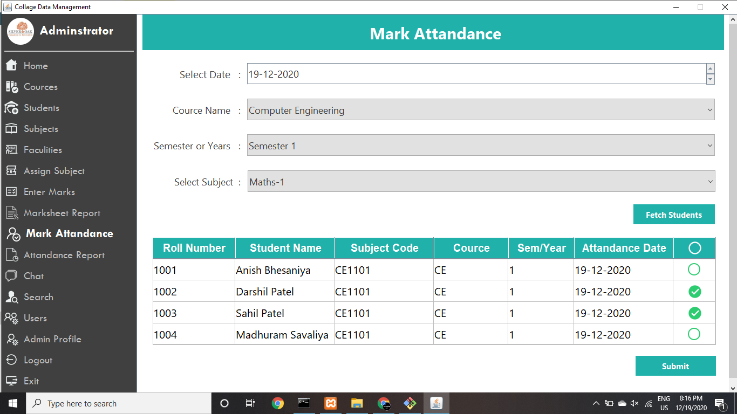Click the Assign Subject icon
The width and height of the screenshot is (737, 414).
point(12,170)
